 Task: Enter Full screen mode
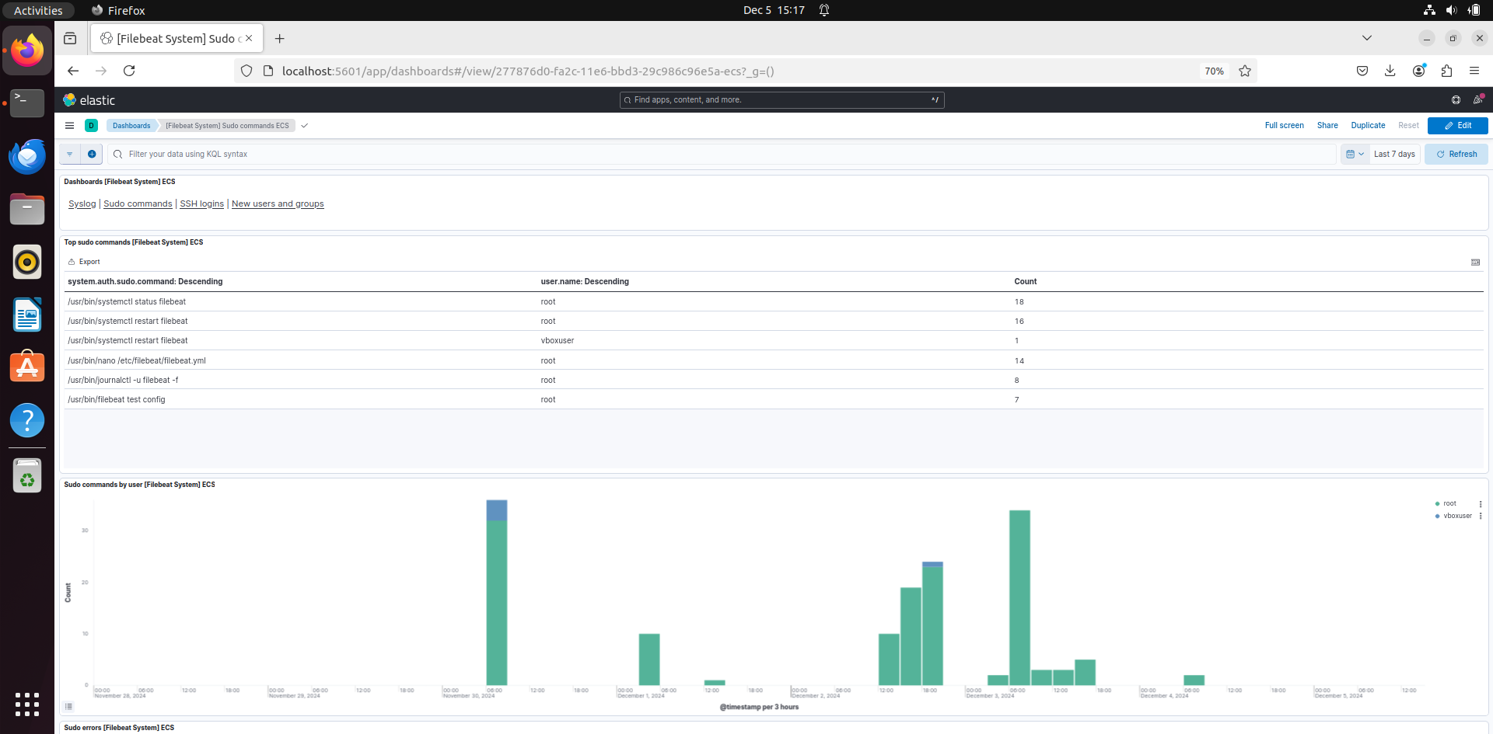pos(1284,126)
